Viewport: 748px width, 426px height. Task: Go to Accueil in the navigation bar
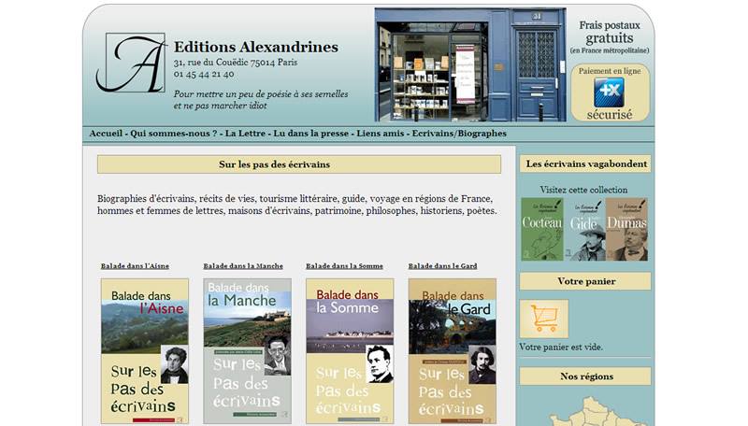[106, 134]
